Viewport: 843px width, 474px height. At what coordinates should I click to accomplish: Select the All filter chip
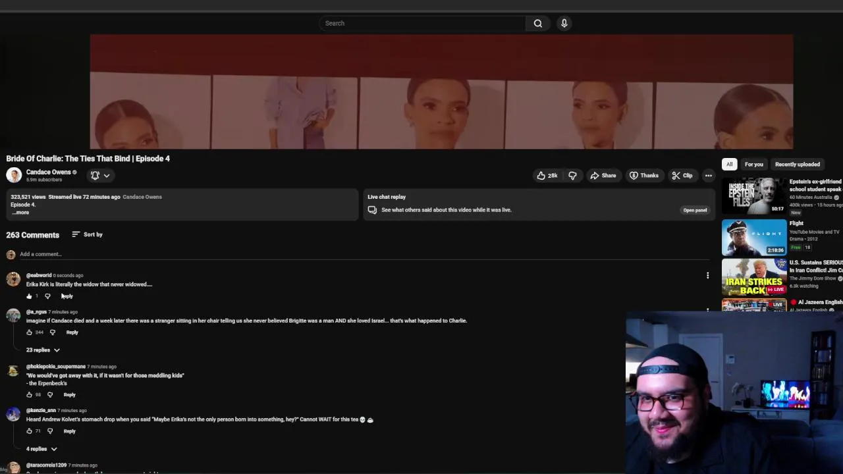click(x=729, y=165)
